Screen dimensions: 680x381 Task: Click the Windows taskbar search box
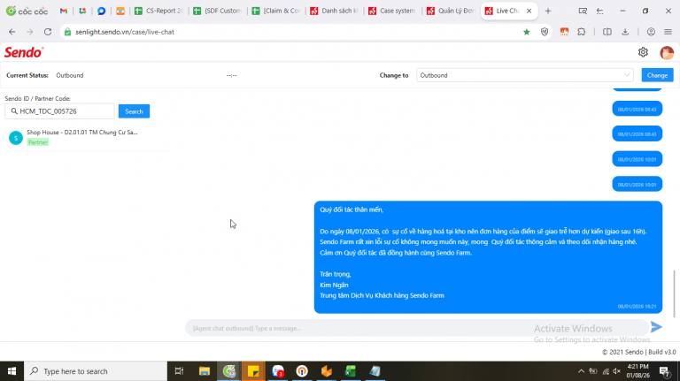[x=96, y=371]
